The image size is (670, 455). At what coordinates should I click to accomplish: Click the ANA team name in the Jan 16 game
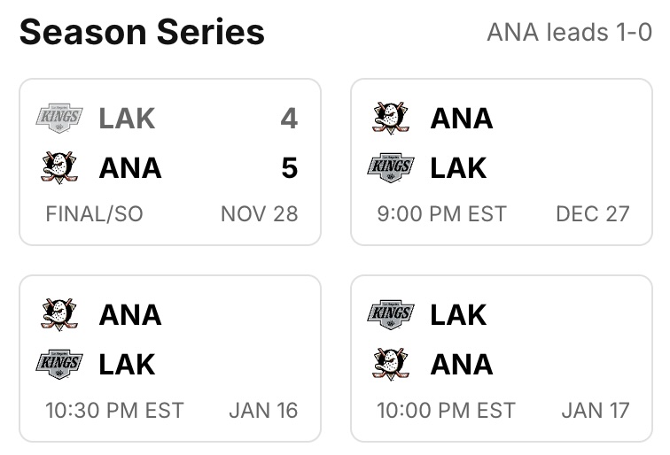click(130, 314)
